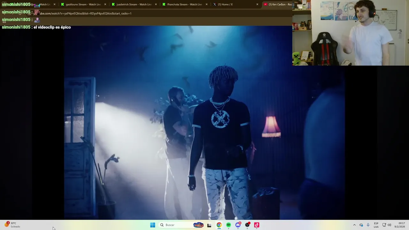This screenshot has width=409, height=230.
Task: Click the search bar pinned image icon
Action: (x=198, y=225)
